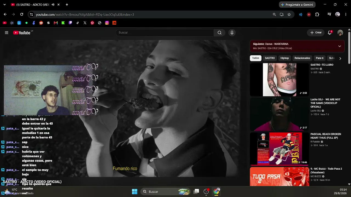Open the YouTube bookmark in bookmarks bar
This screenshot has width=351, height=197.
pyautogui.click(x=5, y=23)
